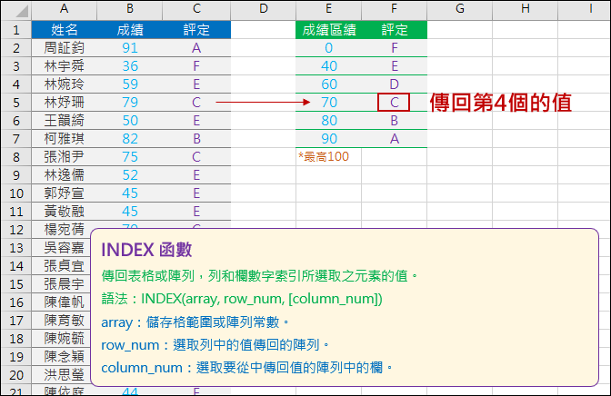Click score 79 for 林妤珊

pyautogui.click(x=130, y=103)
